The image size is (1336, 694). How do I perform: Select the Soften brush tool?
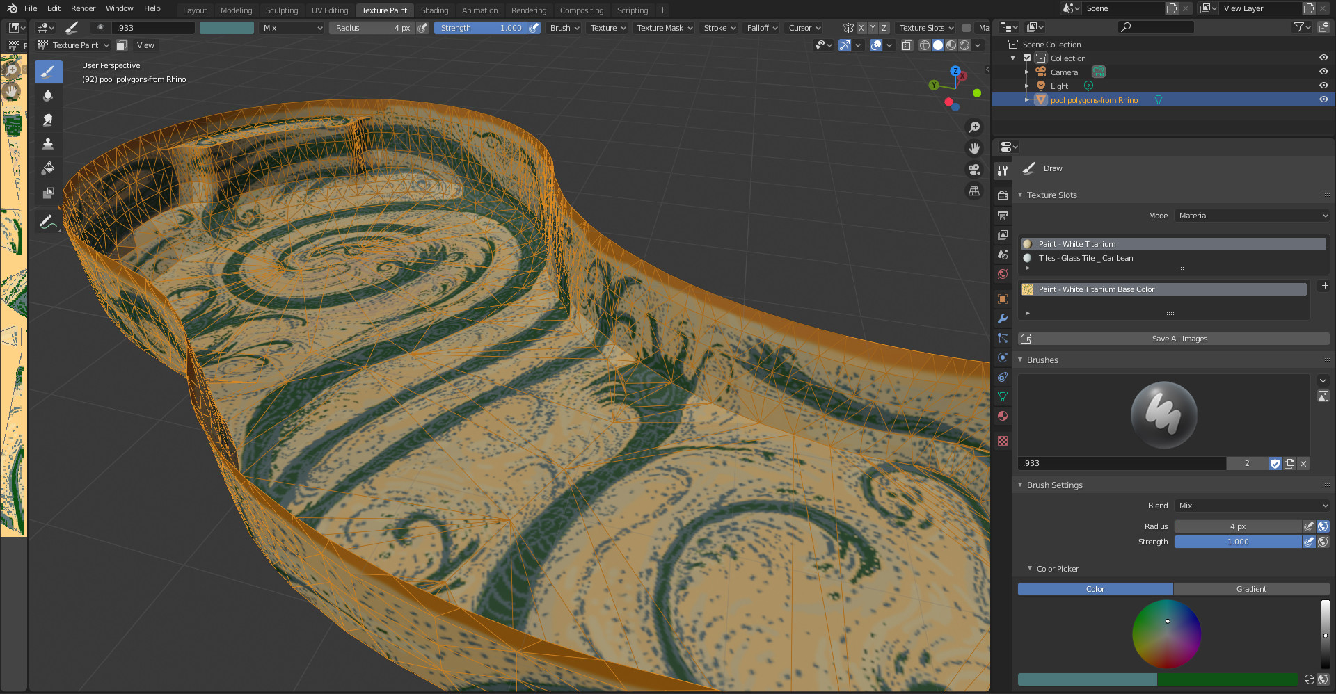[x=48, y=96]
